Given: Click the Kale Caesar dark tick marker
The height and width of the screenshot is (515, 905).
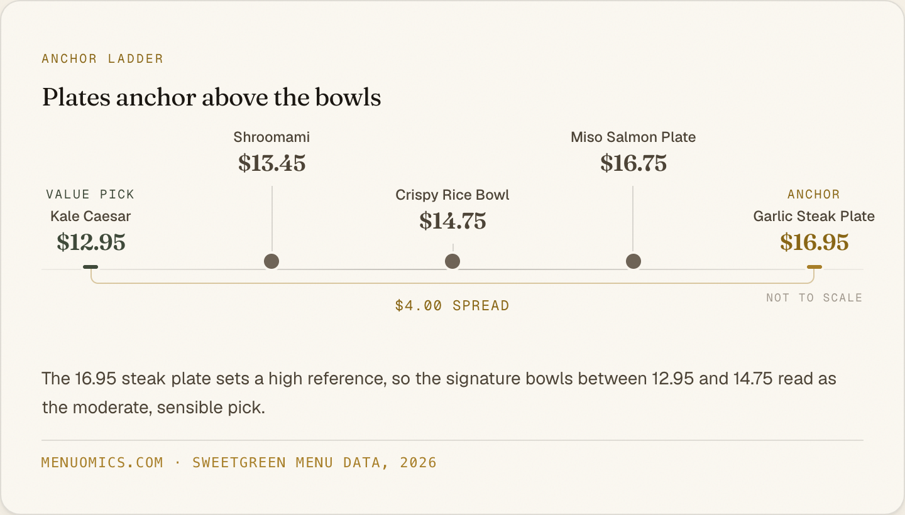Looking at the screenshot, I should click(90, 267).
